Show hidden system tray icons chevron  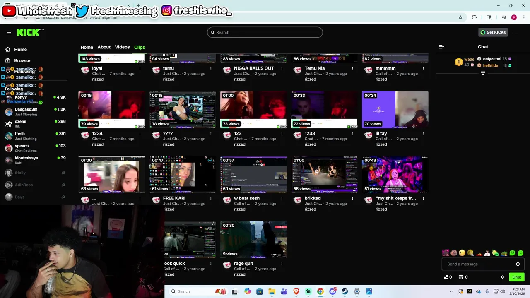[452, 291]
